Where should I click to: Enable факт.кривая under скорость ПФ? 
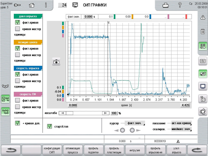[x=17, y=100]
